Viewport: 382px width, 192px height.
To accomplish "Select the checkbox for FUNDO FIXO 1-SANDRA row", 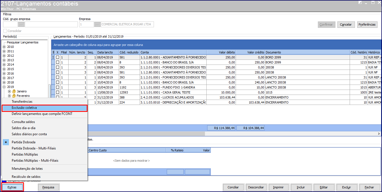I will [x=57, y=87].
